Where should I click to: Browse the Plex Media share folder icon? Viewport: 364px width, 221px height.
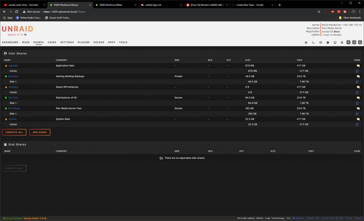coord(358,108)
